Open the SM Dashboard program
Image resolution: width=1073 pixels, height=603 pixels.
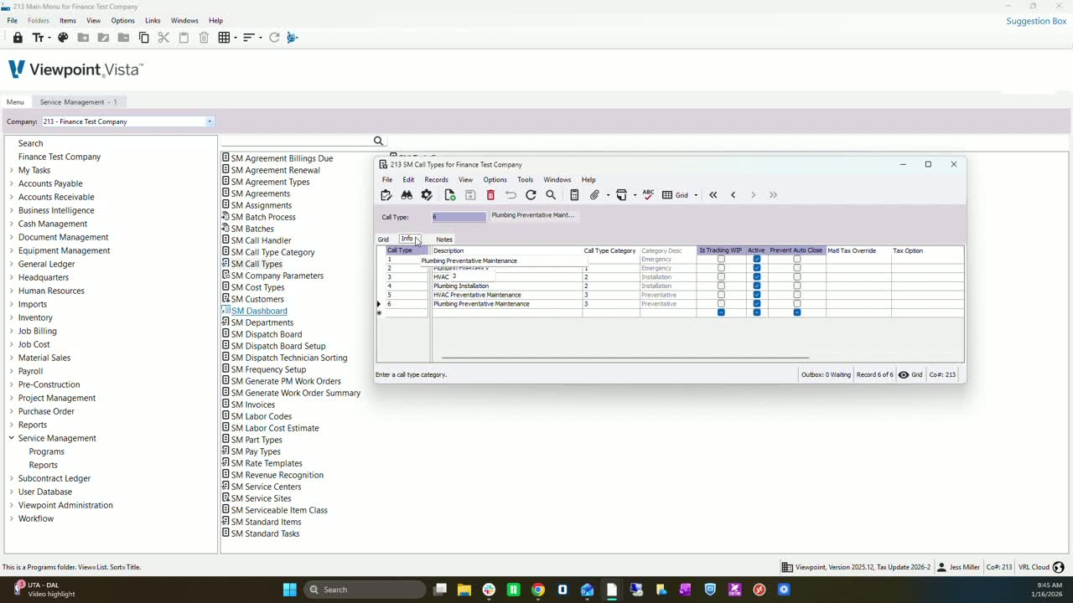tap(259, 311)
